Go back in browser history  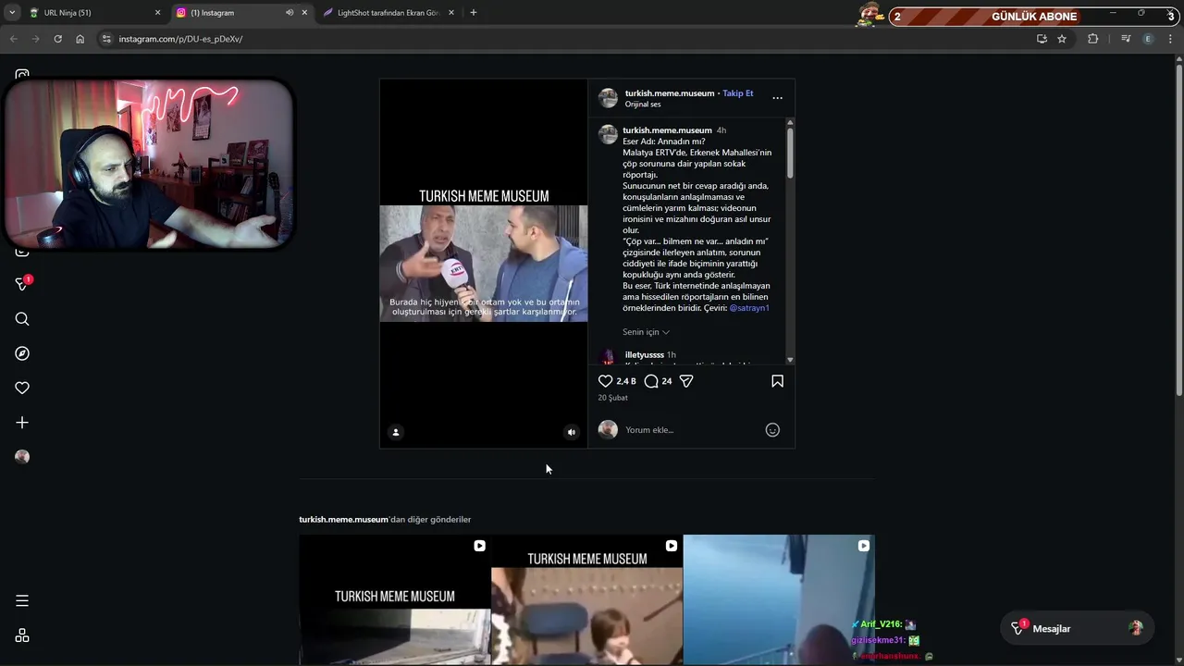pos(13,39)
